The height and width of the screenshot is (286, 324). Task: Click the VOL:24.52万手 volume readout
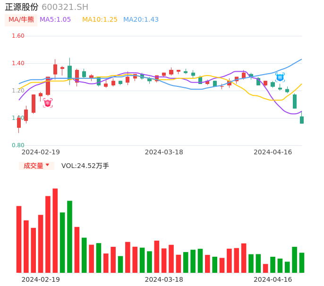coord(85,166)
